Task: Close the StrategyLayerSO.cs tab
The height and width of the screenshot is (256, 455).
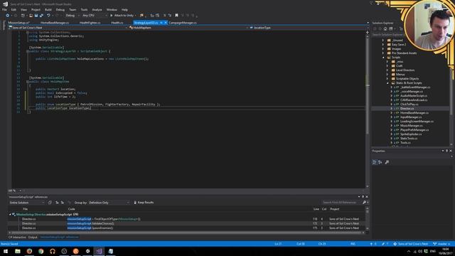Action: (166, 23)
